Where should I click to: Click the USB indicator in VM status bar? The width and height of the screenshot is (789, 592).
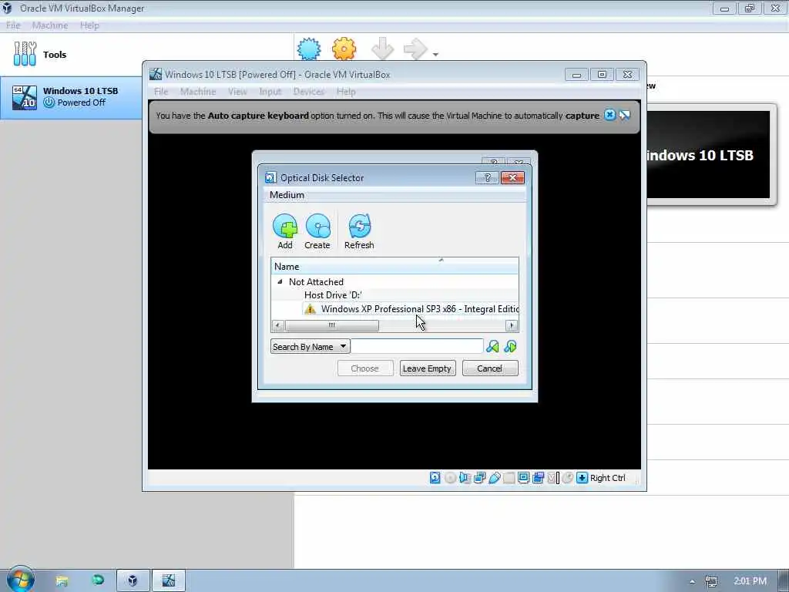click(494, 477)
